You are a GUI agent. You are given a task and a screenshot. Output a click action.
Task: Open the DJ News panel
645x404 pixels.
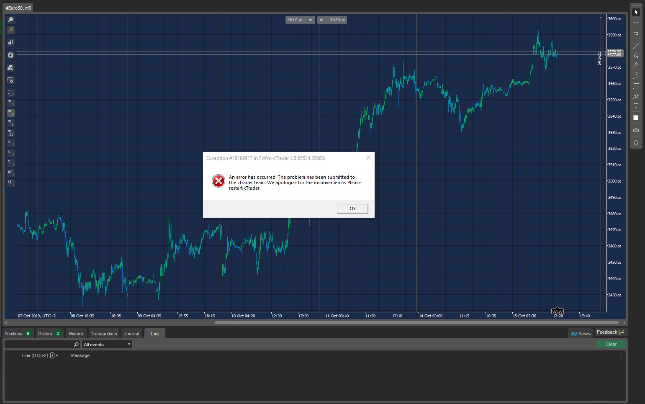[581, 334]
